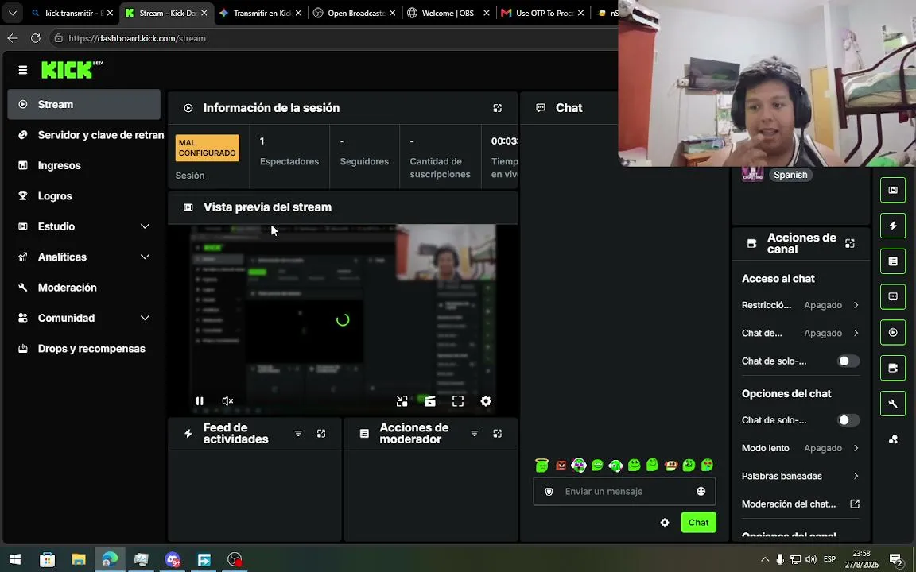
Task: Open chat settings gear next to Chat button
Action: [x=665, y=523]
